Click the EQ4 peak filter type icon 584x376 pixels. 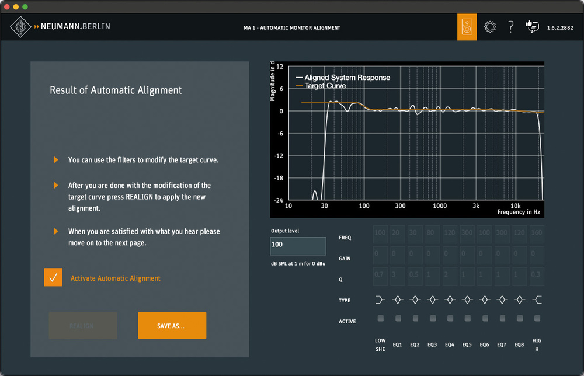[x=450, y=300]
